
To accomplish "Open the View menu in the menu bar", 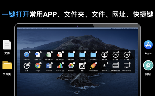I will click(26, 28).
